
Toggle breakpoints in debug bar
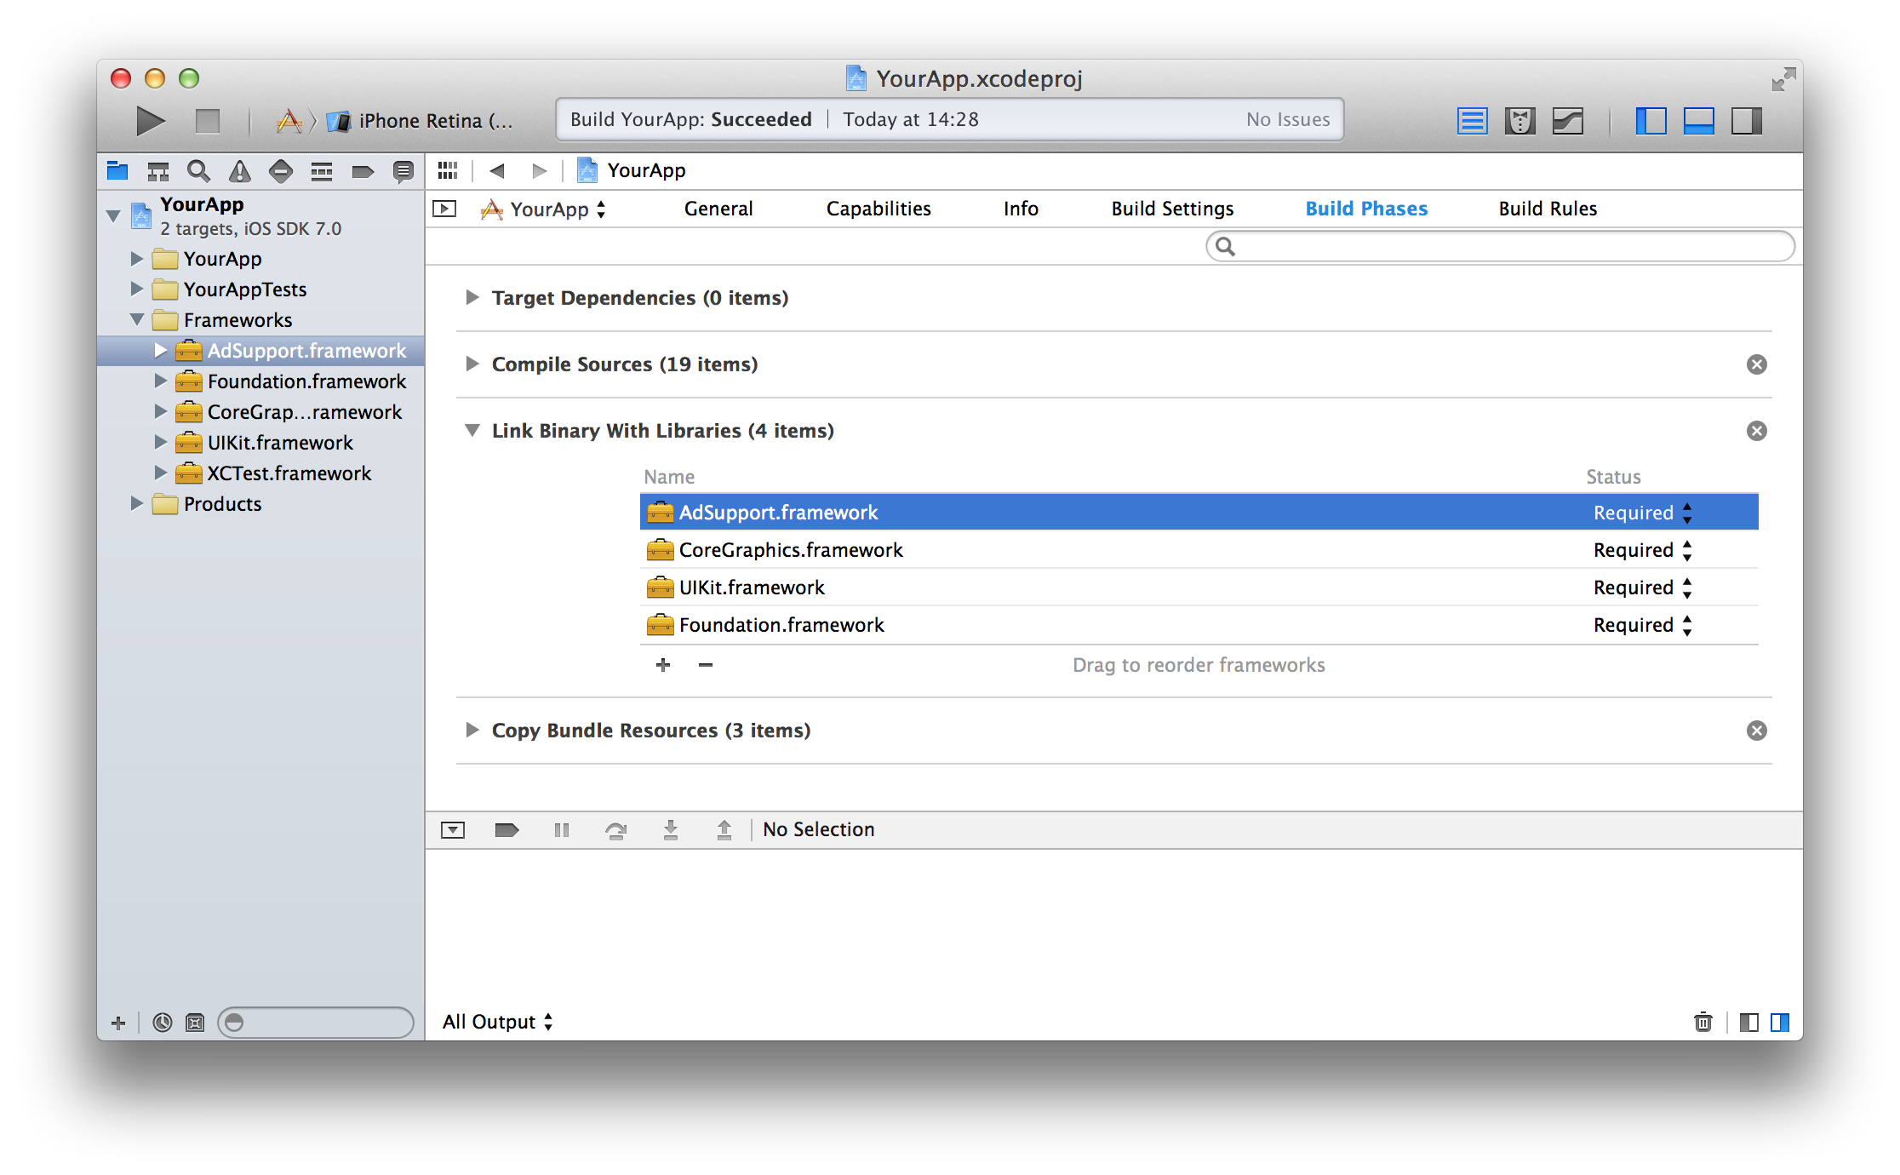(x=506, y=829)
